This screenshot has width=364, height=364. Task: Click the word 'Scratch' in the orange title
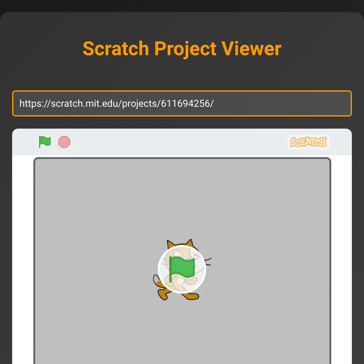coord(116,49)
